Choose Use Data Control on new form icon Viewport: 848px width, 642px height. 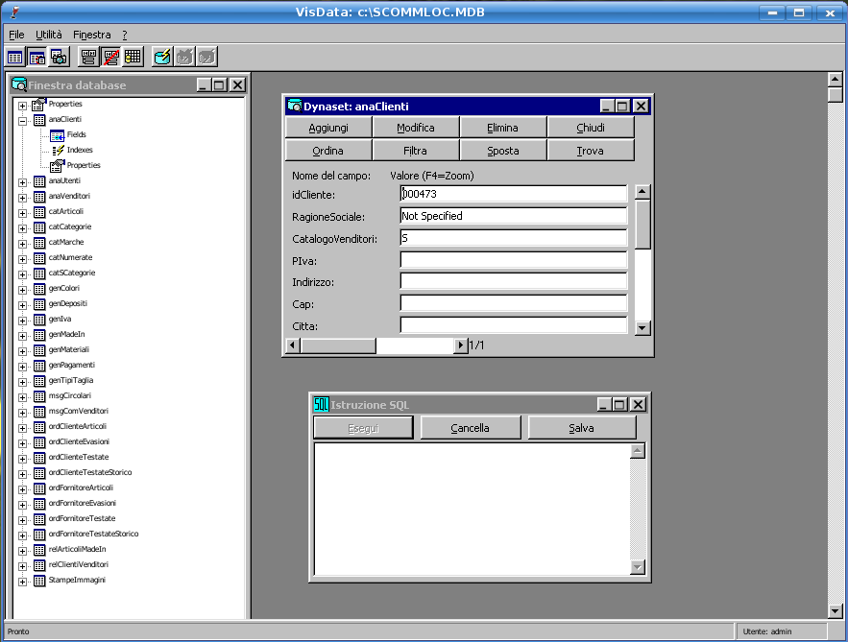coord(88,57)
